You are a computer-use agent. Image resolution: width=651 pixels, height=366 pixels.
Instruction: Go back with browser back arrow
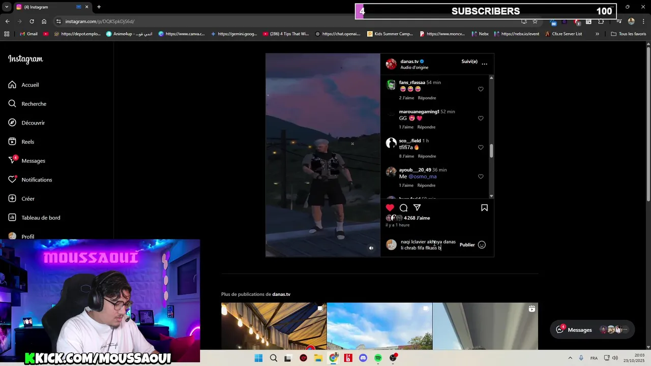[7, 21]
